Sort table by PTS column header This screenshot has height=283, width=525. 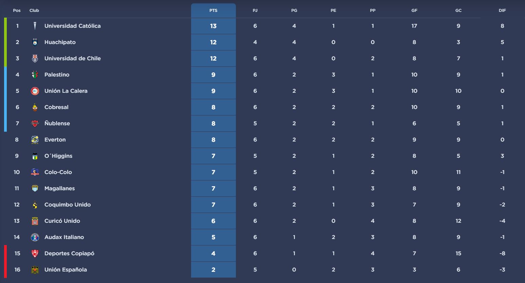click(213, 10)
